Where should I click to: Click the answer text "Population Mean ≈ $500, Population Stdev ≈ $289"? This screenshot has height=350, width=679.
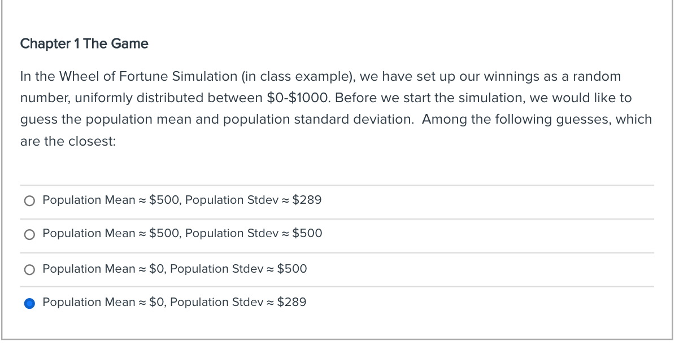[x=182, y=200]
